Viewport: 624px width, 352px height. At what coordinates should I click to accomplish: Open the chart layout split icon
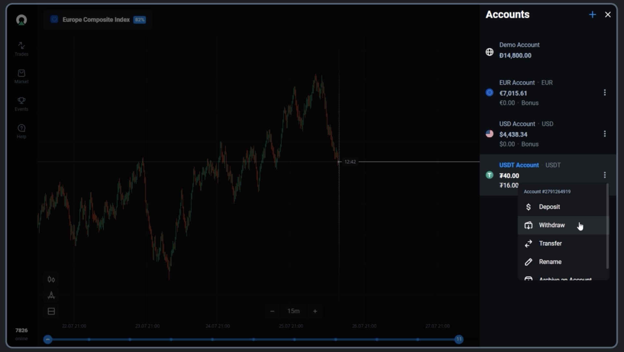pos(51,311)
